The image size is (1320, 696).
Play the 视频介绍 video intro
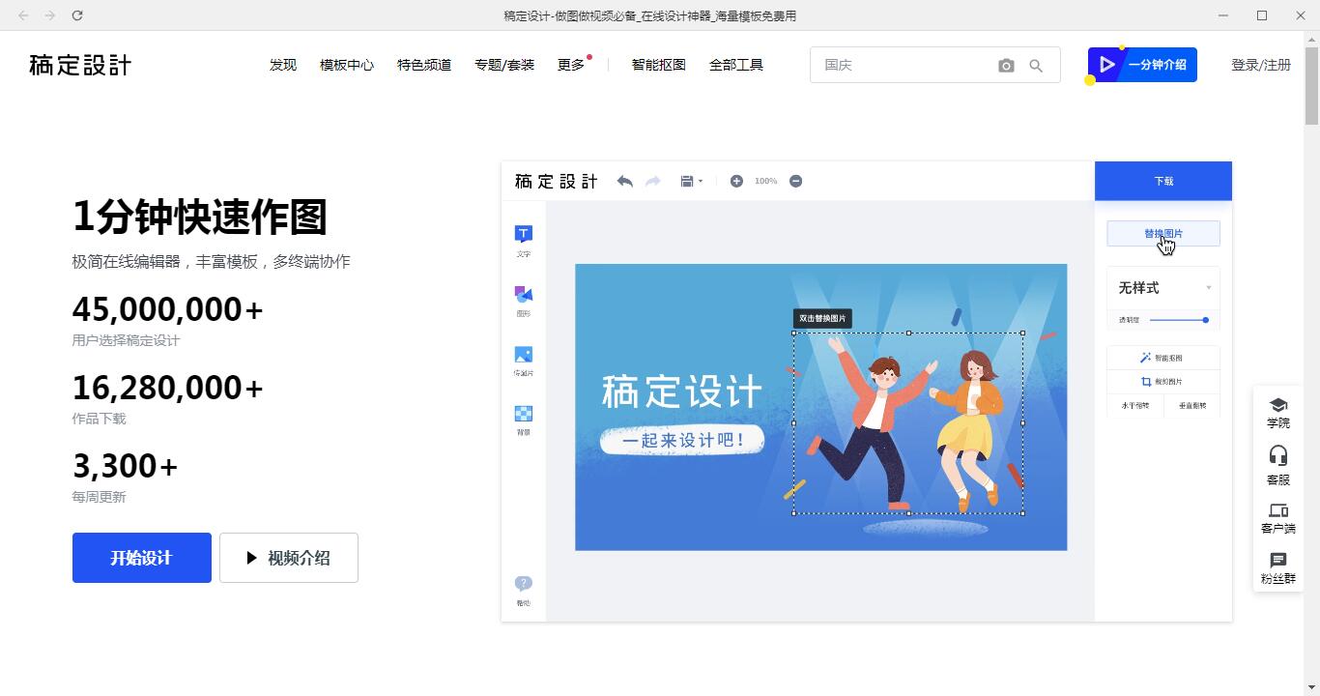click(289, 558)
